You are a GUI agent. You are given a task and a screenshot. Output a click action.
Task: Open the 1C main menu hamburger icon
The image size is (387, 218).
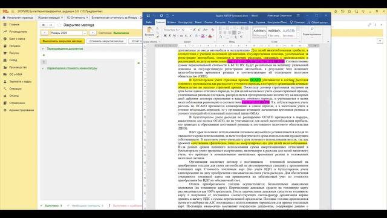13,12
